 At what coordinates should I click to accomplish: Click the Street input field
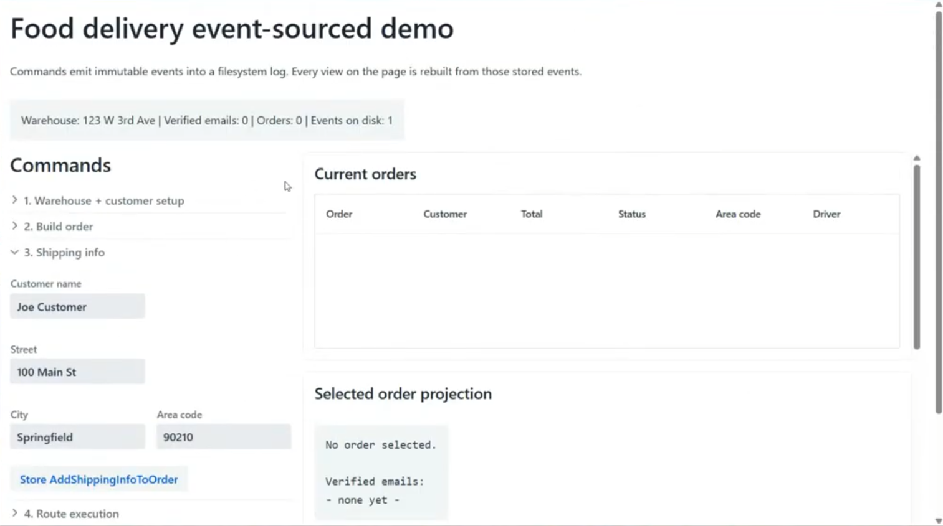click(77, 372)
